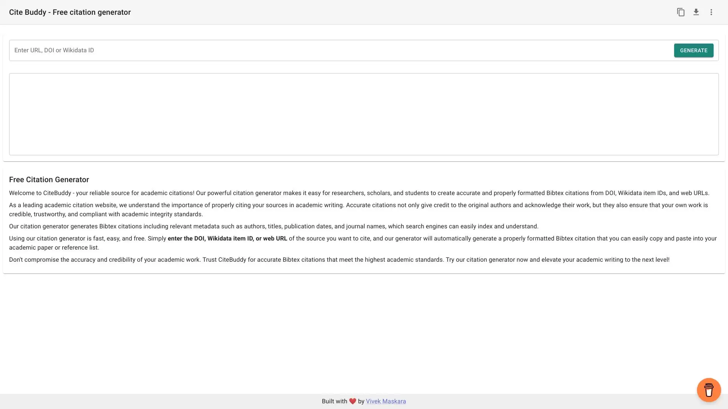Click the 'Our citation generator generates Bibtex' paragraph
728x409 pixels.
273,226
